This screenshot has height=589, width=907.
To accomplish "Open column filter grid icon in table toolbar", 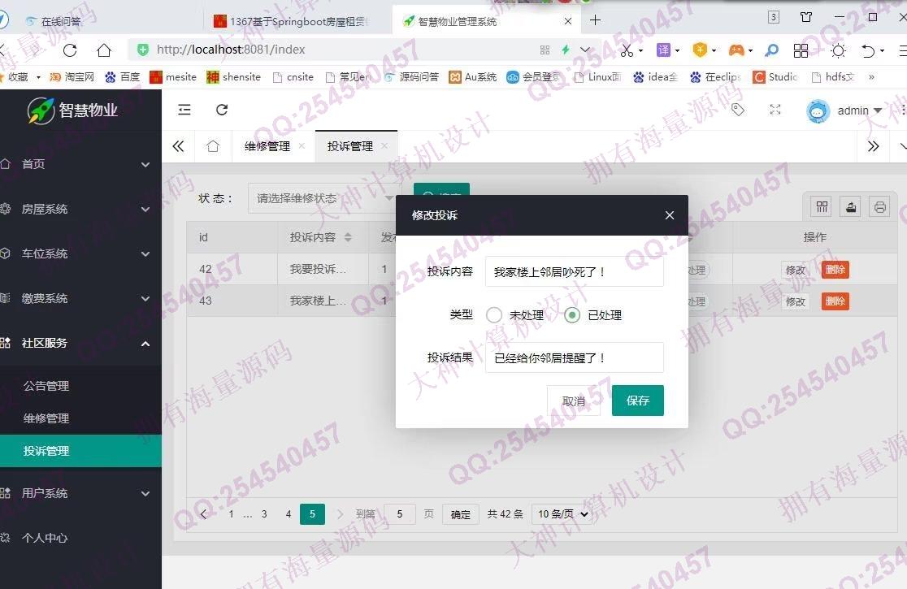I will (822, 207).
